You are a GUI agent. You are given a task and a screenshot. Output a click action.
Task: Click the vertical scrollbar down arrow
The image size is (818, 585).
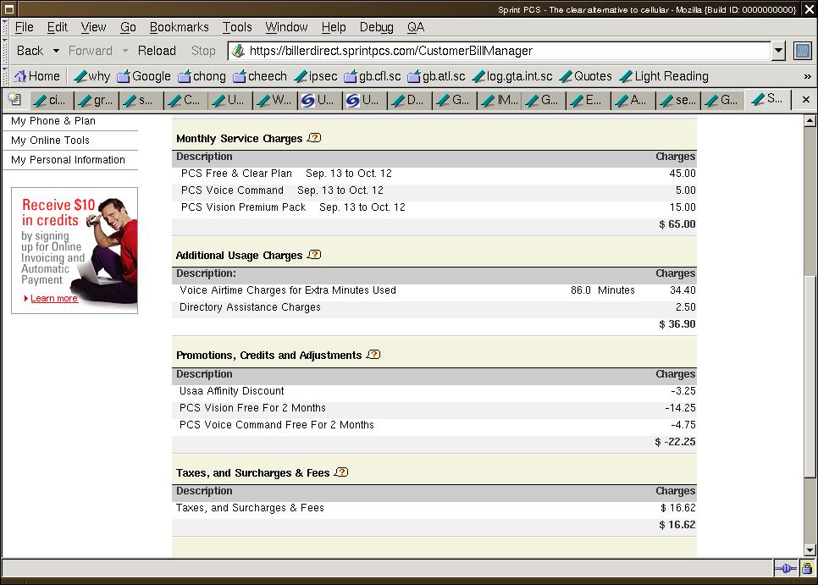tap(810, 550)
